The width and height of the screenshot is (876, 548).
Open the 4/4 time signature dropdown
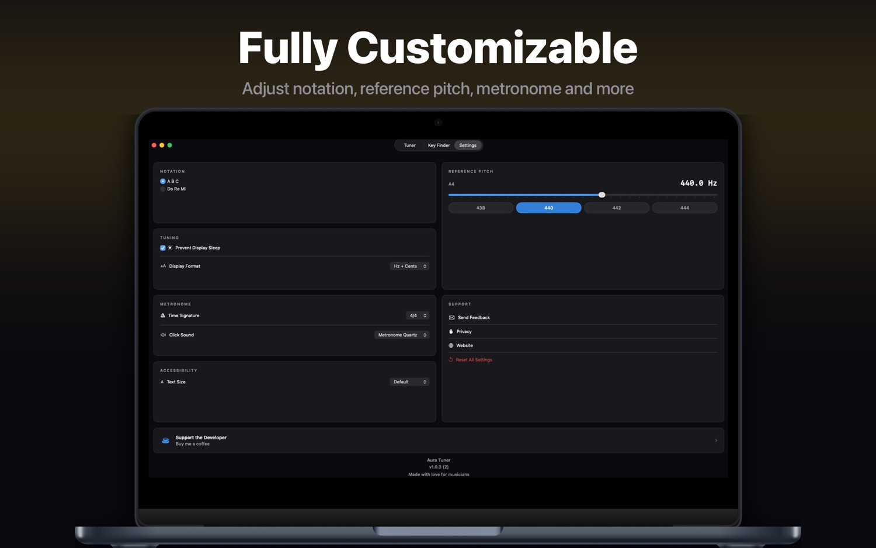coord(418,315)
